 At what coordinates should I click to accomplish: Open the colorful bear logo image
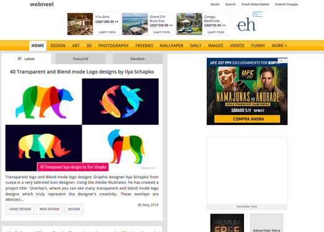(44, 101)
